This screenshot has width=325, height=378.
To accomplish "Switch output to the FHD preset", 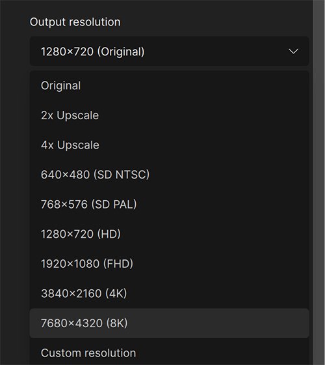I will pos(169,263).
